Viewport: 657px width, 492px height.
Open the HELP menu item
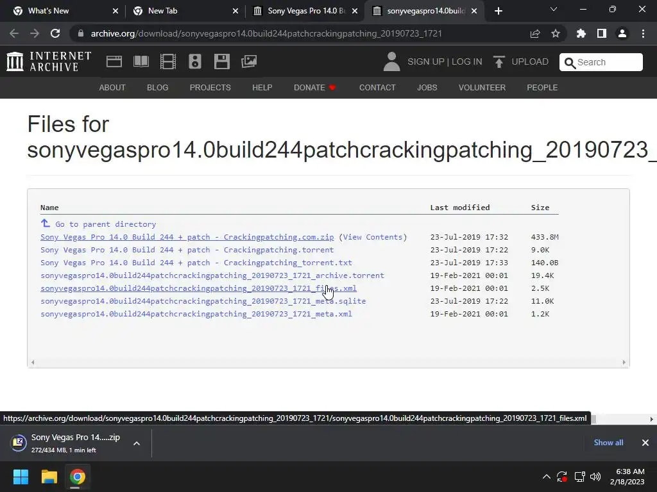(x=262, y=87)
